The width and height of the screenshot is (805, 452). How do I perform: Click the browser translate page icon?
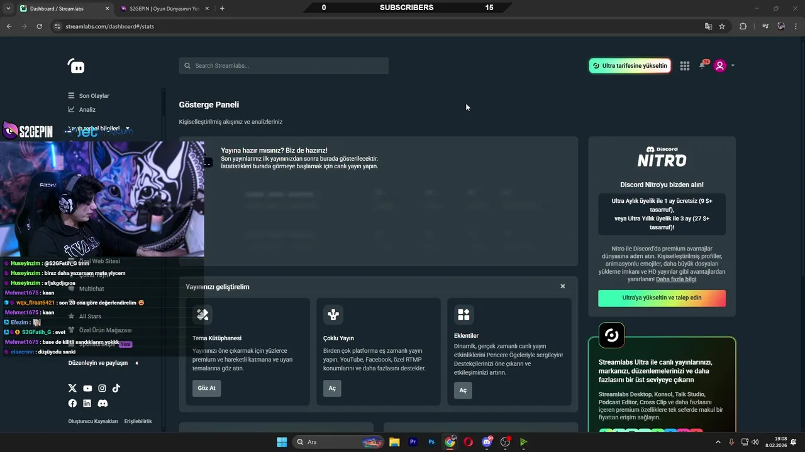coord(708,26)
